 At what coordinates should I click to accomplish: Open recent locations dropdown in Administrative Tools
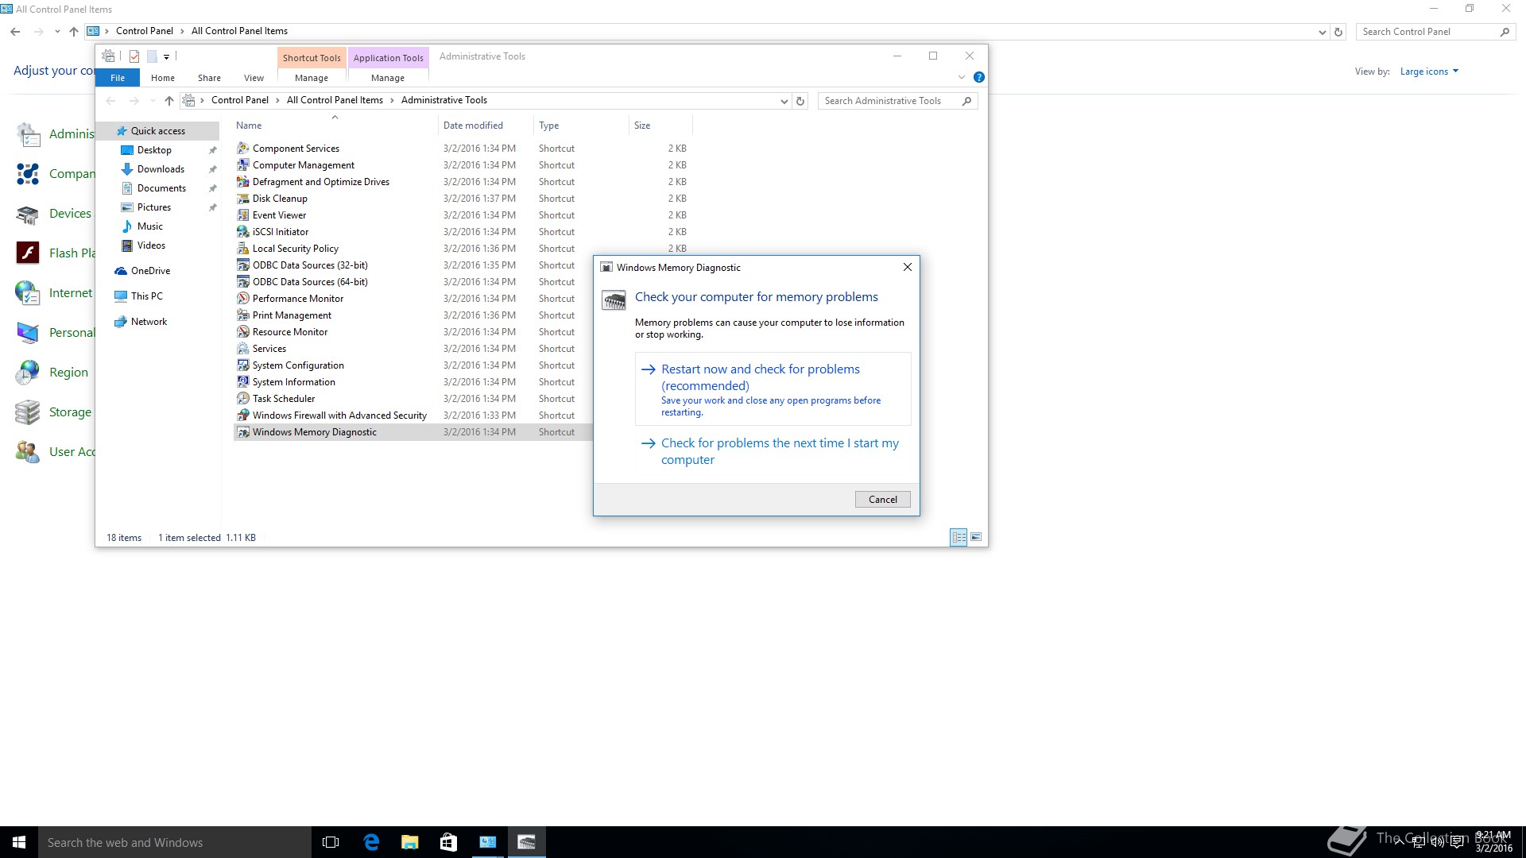pos(152,101)
